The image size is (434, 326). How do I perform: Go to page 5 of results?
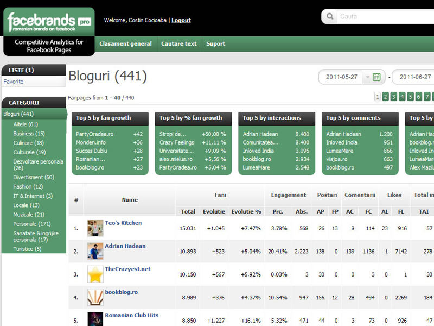410,97
